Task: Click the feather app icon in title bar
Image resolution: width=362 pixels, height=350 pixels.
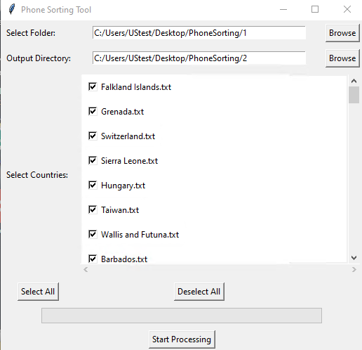Action: pos(12,10)
